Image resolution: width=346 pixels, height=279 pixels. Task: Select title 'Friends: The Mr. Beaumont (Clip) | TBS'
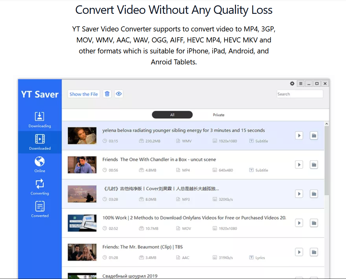pos(143,247)
